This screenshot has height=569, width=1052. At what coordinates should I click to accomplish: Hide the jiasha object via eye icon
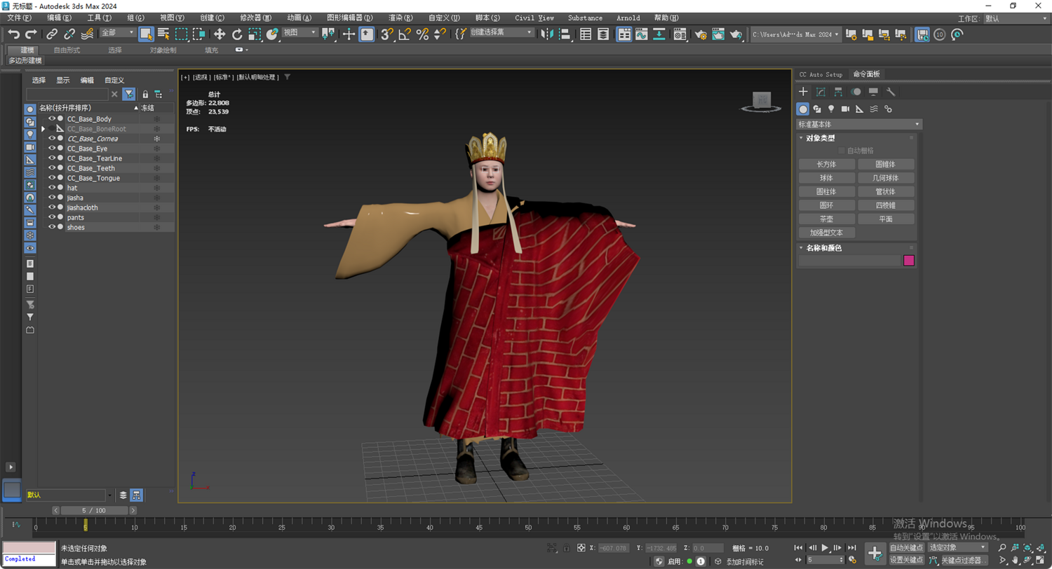point(52,198)
